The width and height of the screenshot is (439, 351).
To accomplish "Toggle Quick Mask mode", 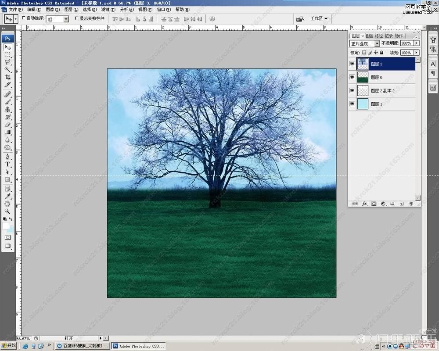I will click(7, 237).
